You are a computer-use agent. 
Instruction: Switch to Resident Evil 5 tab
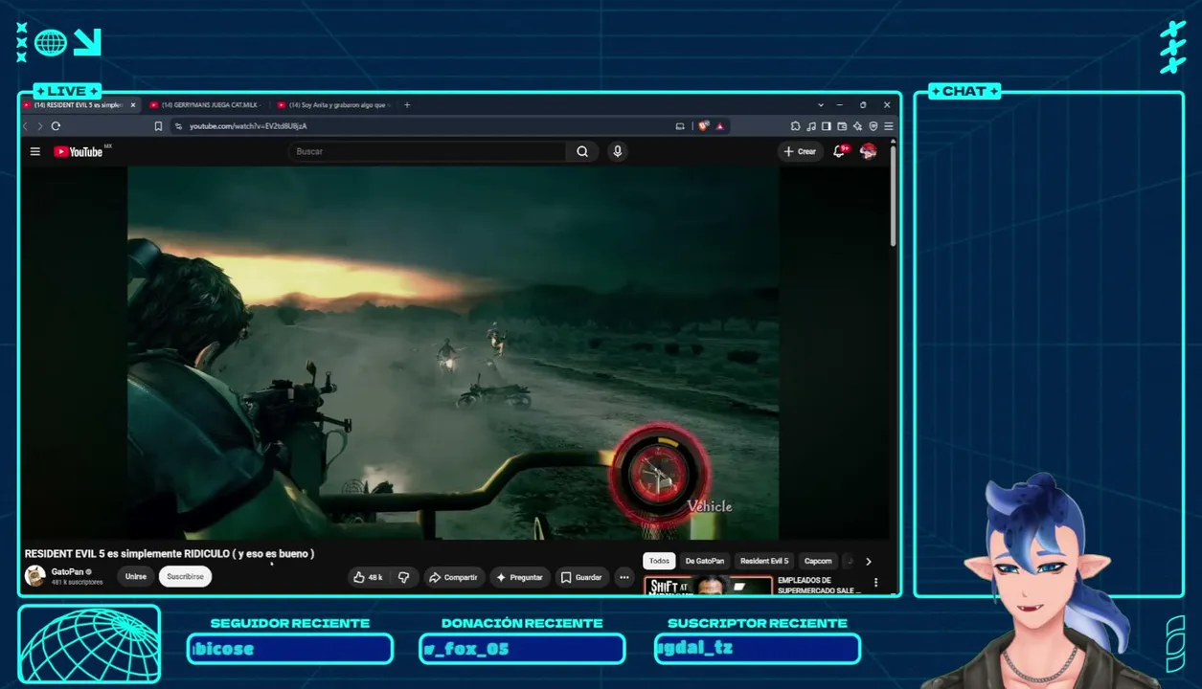79,105
